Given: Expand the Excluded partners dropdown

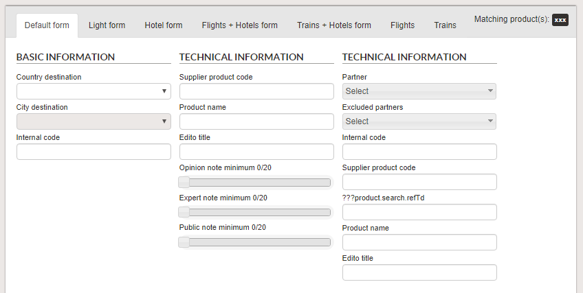Looking at the screenshot, I should pos(419,121).
